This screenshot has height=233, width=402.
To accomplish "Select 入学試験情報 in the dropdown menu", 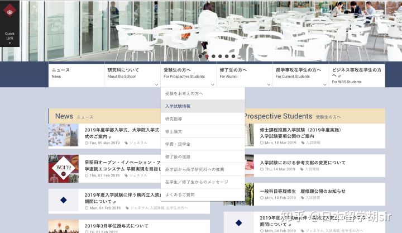I will [203, 106].
